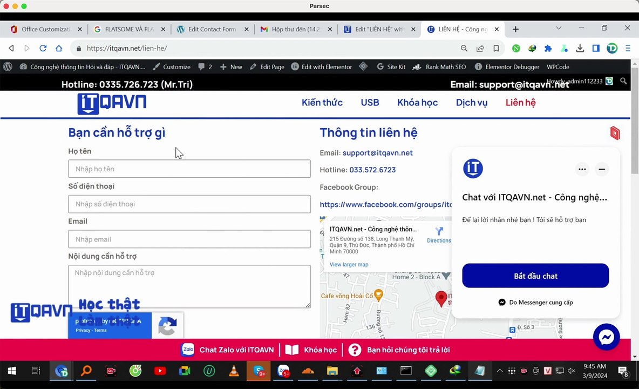Open the Facebook group URL link

pyautogui.click(x=386, y=204)
